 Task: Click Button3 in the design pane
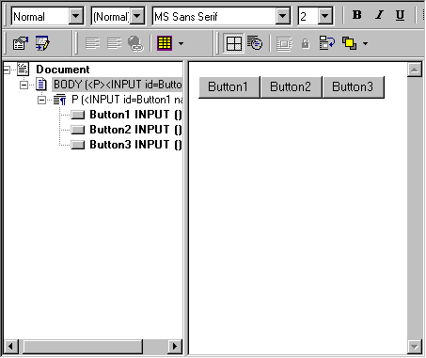point(354,87)
